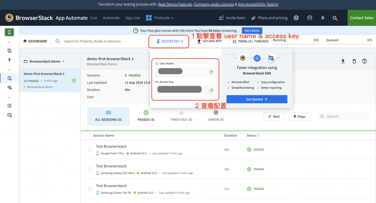The width and height of the screenshot is (376, 203).
Task: Focus the sessions Search field
Action: 344,117
